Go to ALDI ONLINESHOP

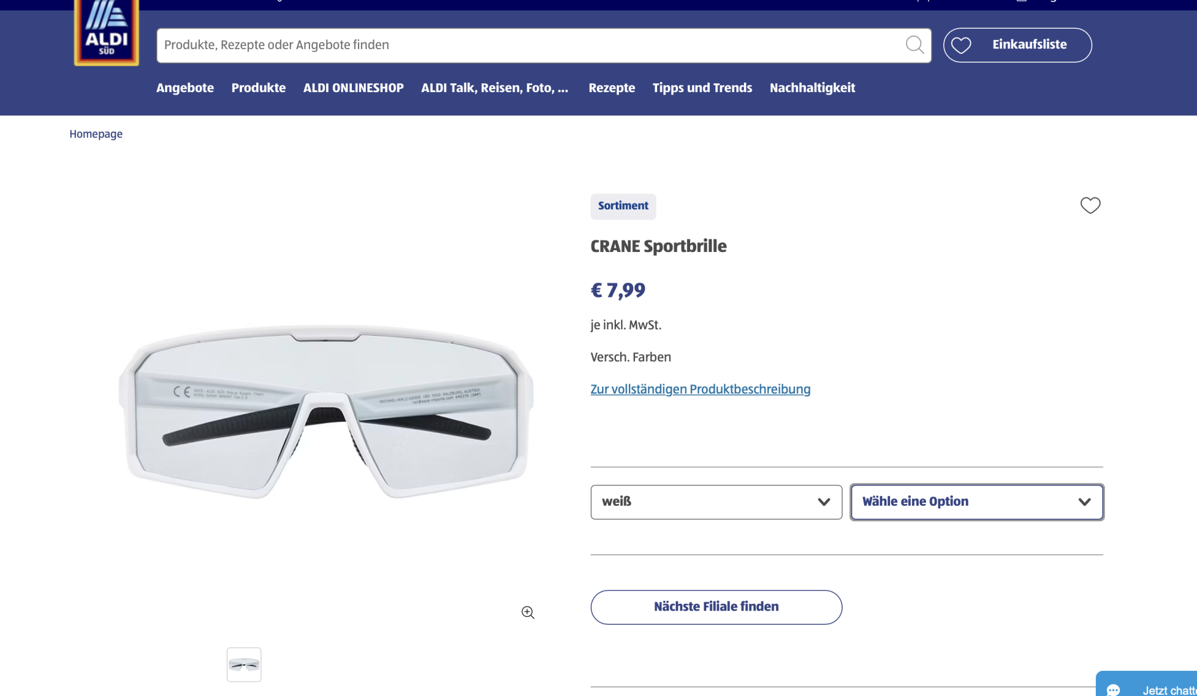[353, 88]
